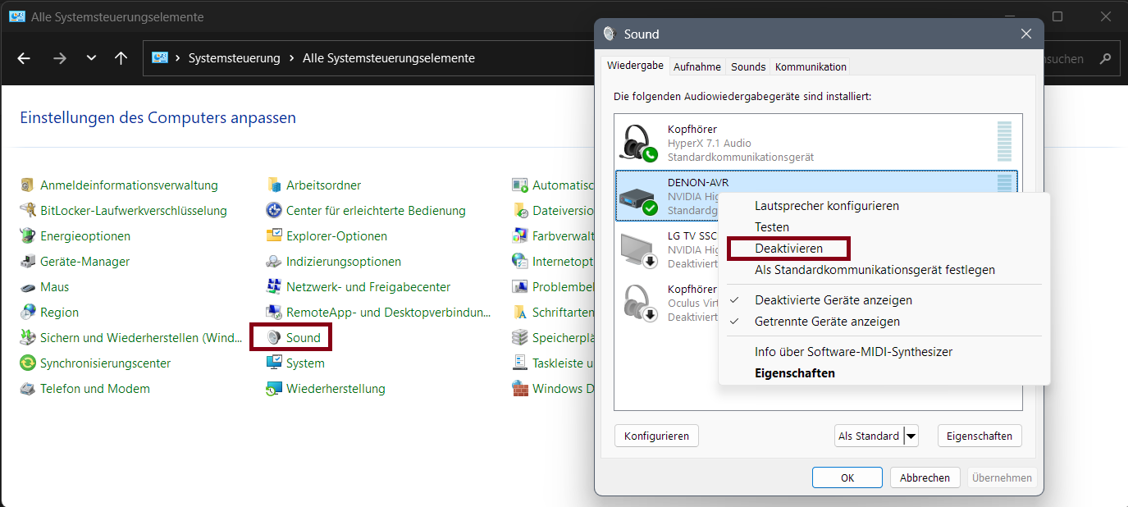Open the Arbeitsordner icon
This screenshot has height=507, width=1128.
(274, 185)
